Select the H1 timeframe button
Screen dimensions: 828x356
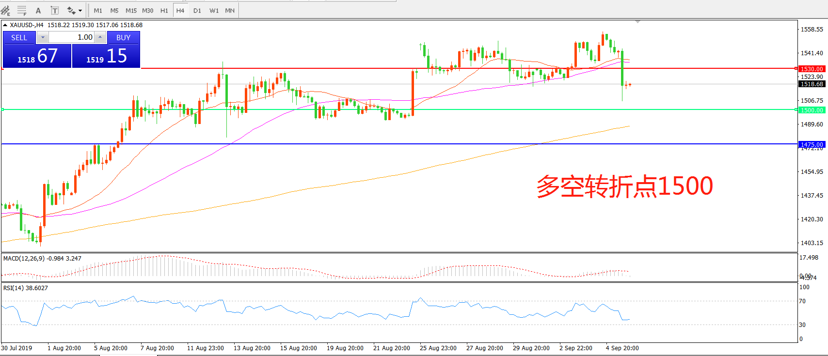[164, 10]
